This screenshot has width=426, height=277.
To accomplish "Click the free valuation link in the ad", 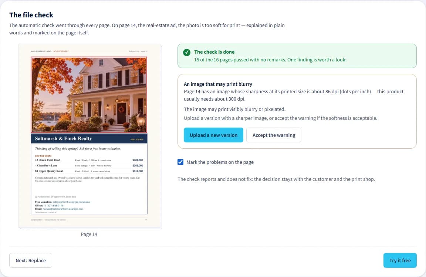I will point(71,202).
